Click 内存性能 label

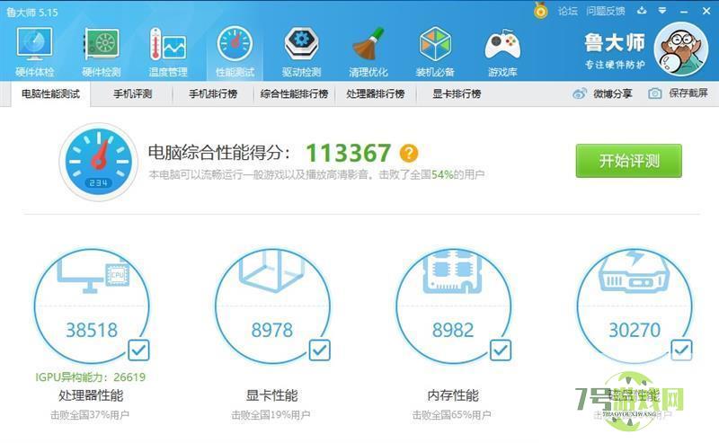(x=453, y=395)
